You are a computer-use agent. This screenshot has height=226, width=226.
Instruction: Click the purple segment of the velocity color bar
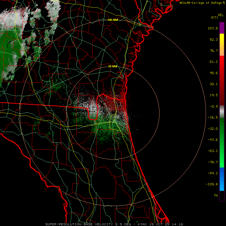[222, 28]
